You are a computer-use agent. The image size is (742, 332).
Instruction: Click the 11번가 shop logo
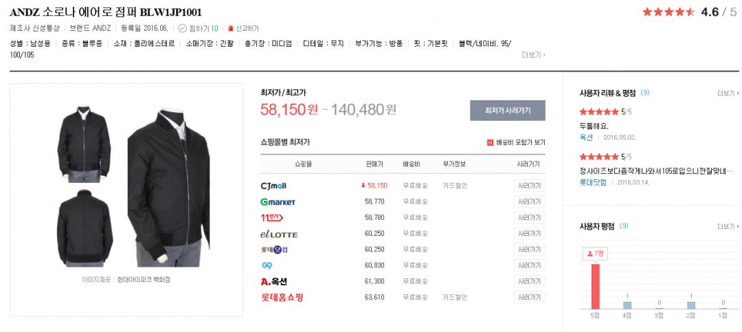click(272, 217)
